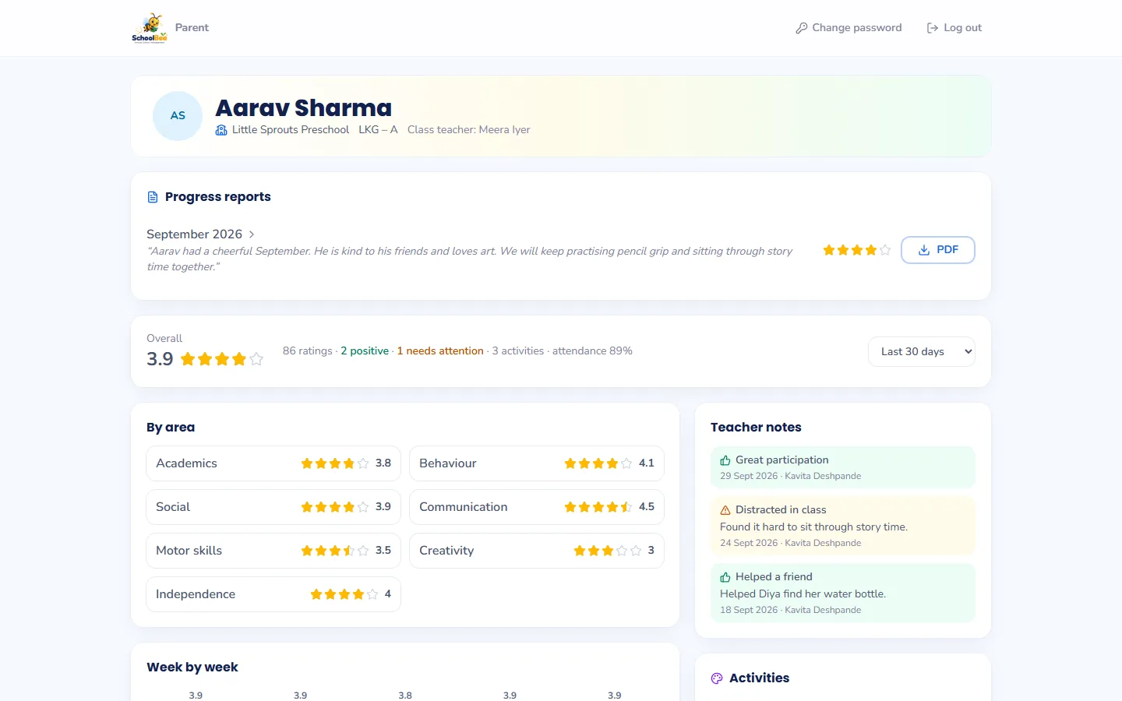Click the Social rating stars

(335, 507)
